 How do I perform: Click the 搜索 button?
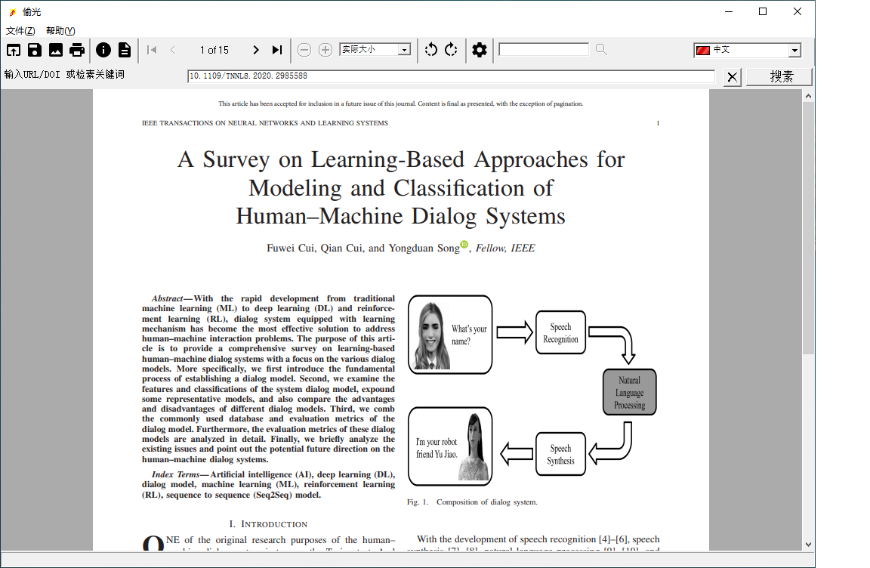[x=779, y=76]
